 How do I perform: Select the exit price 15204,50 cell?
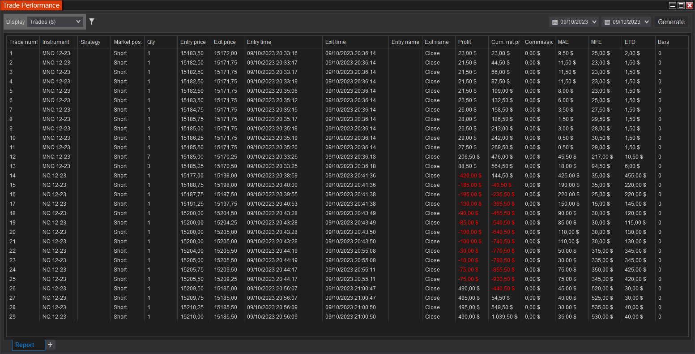(x=226, y=213)
